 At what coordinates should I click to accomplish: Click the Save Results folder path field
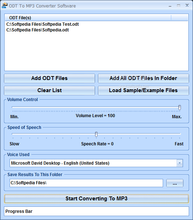point(86,183)
